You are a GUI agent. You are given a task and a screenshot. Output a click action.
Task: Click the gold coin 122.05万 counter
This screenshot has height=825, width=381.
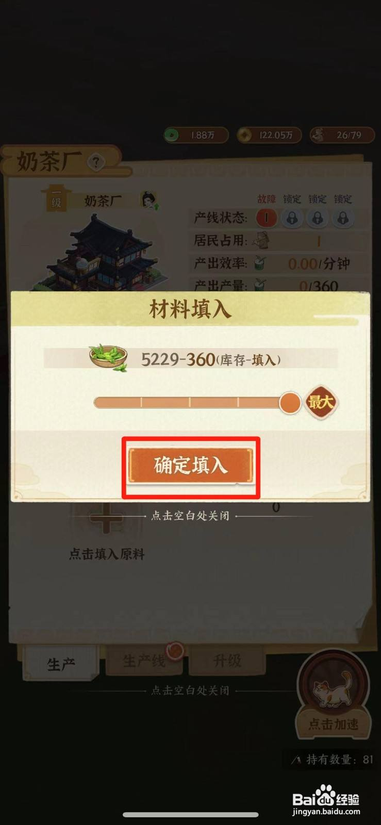[269, 135]
